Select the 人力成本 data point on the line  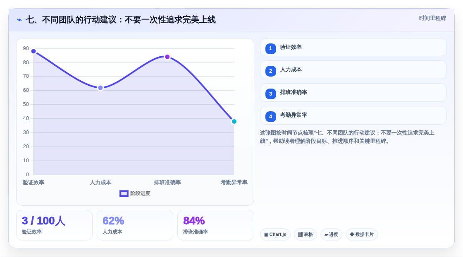100,88
